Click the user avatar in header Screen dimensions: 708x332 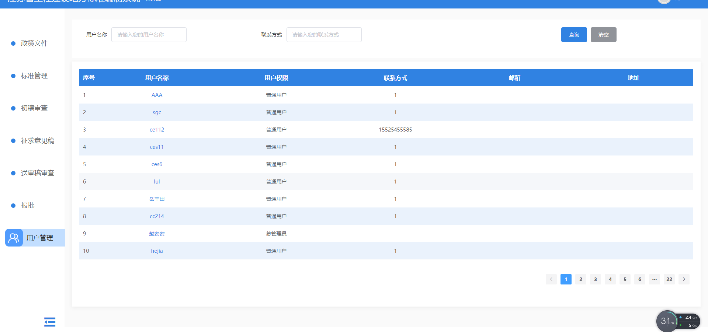click(x=664, y=1)
